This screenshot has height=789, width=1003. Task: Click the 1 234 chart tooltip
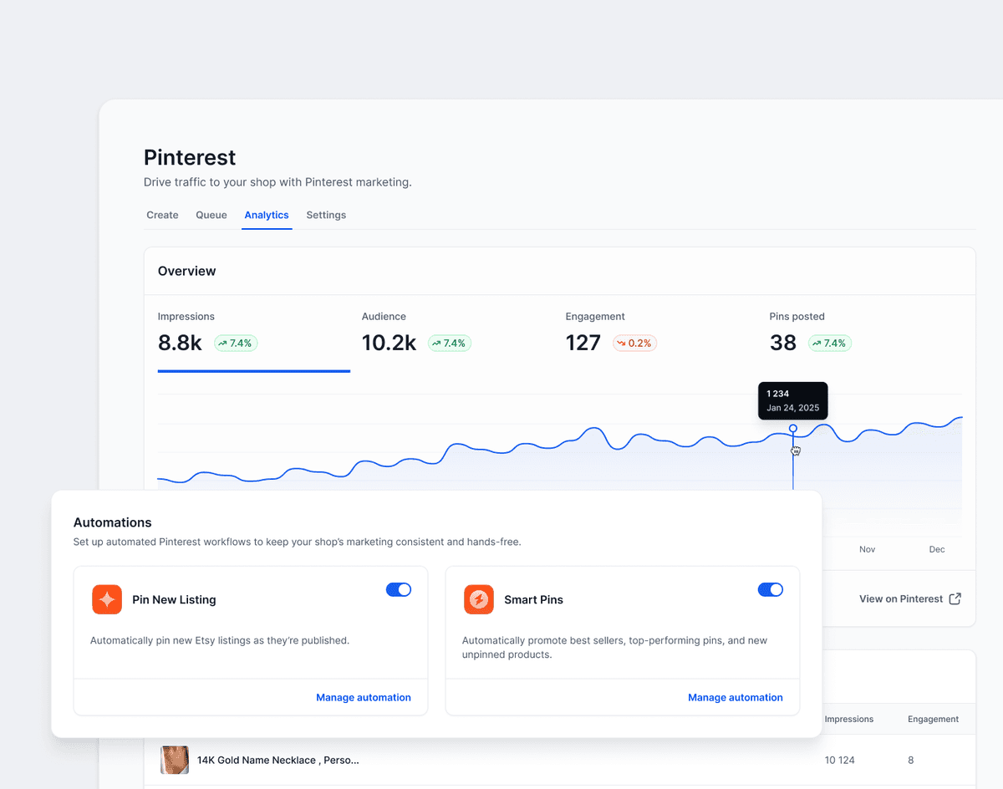tap(792, 401)
